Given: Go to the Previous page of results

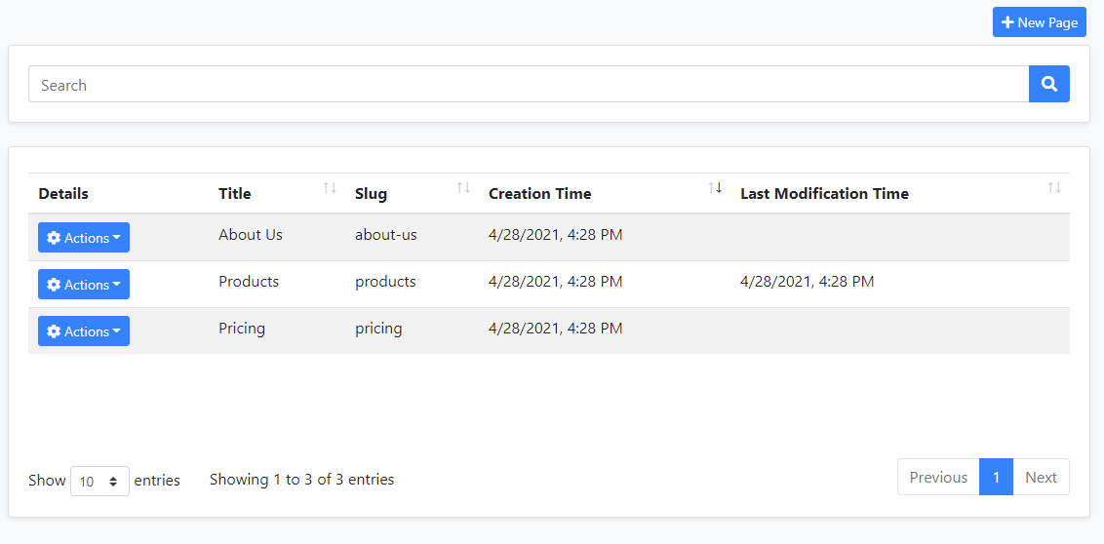Looking at the screenshot, I should (x=938, y=477).
